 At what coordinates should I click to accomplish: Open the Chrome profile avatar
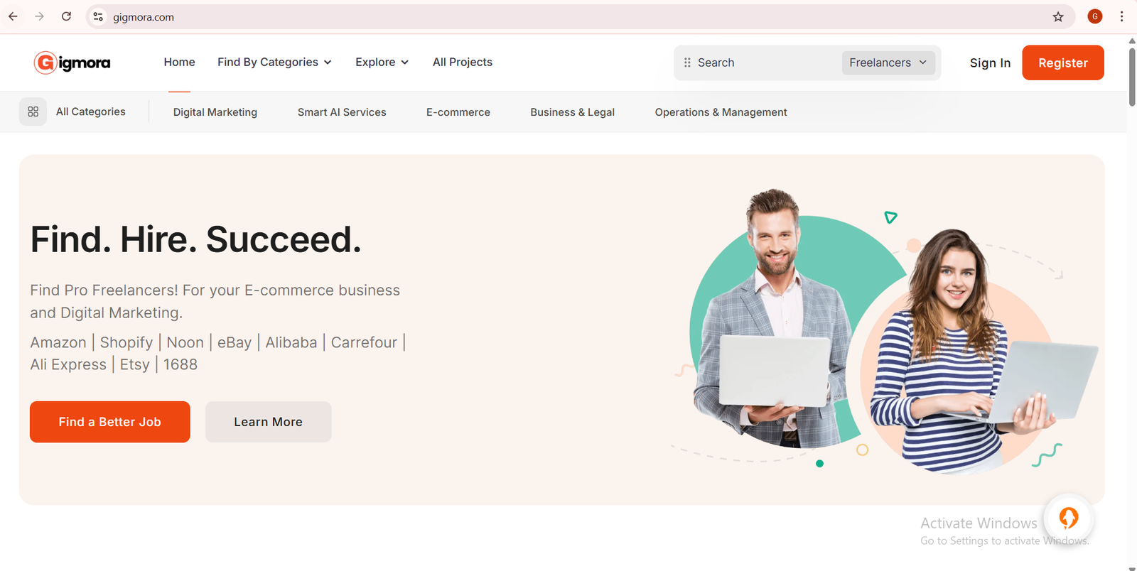(x=1095, y=16)
